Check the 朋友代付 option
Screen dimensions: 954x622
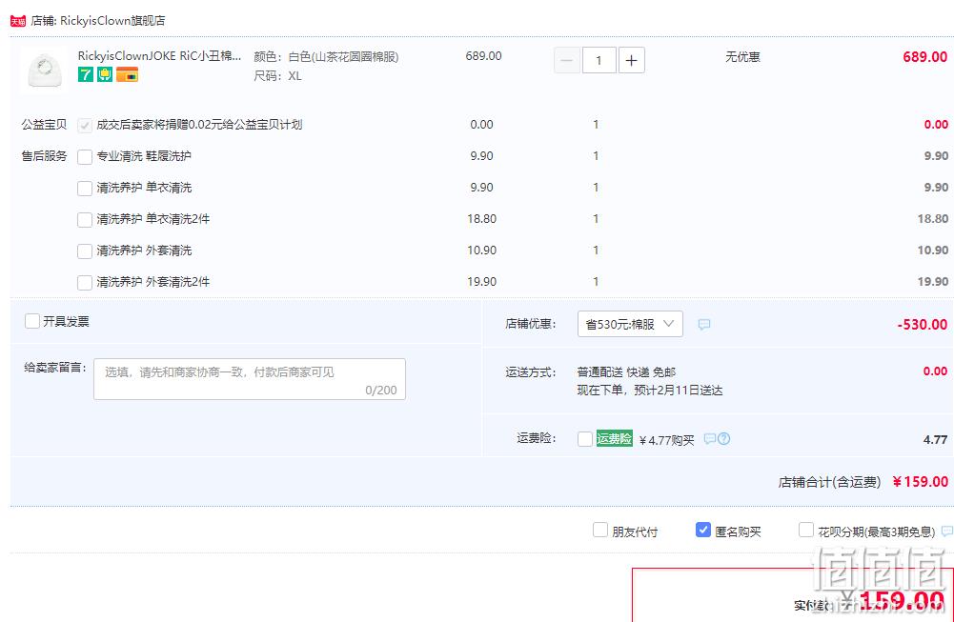point(599,531)
